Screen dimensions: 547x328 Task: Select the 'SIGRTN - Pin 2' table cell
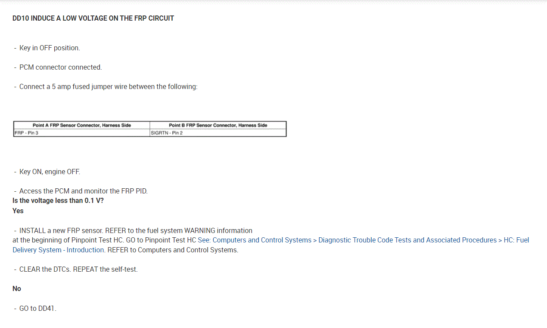pos(167,133)
